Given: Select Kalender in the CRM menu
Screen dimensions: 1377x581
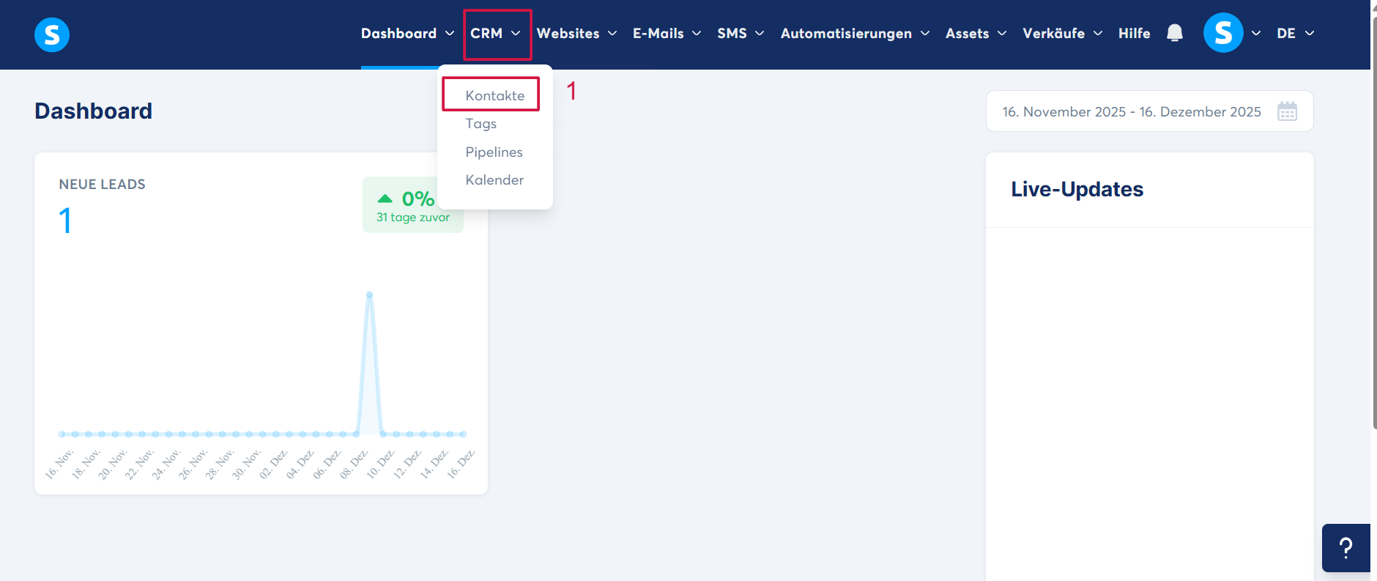Looking at the screenshot, I should (x=494, y=180).
